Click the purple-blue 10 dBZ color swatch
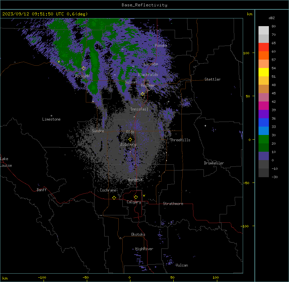 click(x=264, y=156)
